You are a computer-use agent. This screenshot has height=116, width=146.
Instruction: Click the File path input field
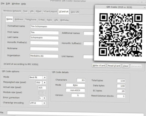pos(75,113)
